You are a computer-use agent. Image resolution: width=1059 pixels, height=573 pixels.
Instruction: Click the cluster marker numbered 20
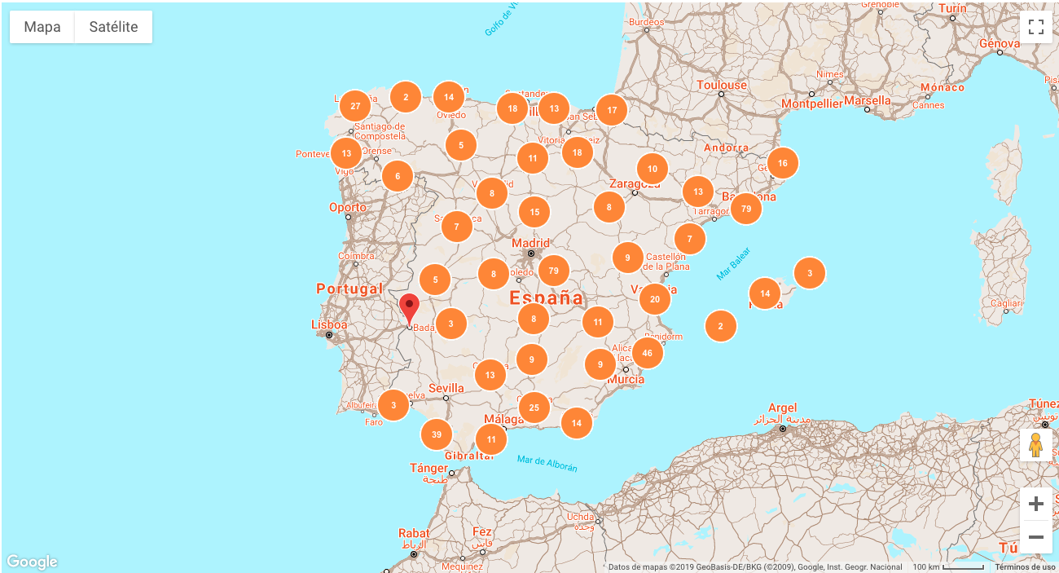(x=655, y=300)
